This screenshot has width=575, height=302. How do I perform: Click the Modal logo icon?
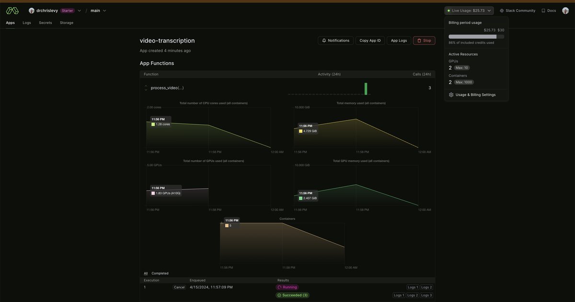12,11
